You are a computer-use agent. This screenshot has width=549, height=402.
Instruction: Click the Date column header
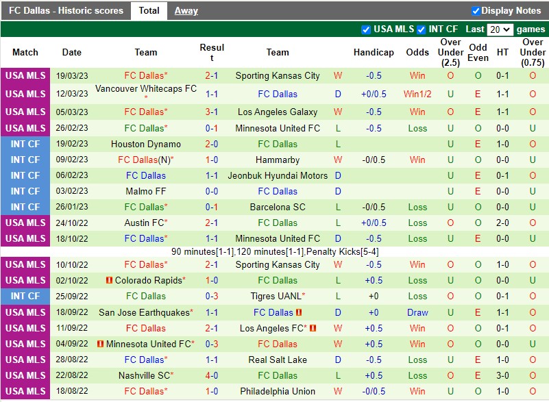click(x=72, y=53)
